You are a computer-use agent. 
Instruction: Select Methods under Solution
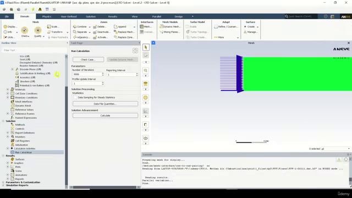tap(20, 125)
